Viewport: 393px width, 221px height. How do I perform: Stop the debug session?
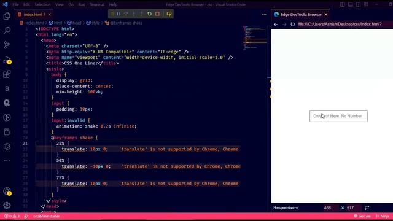point(157,14)
